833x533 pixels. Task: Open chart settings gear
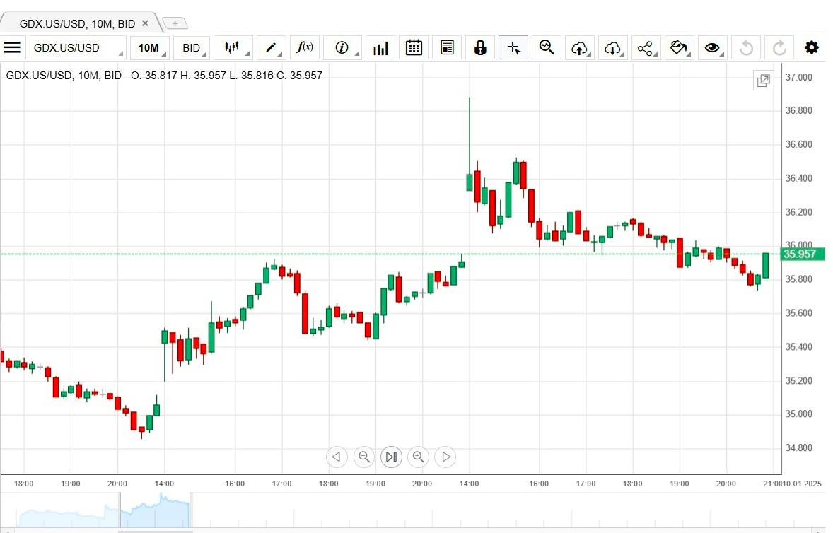click(811, 48)
